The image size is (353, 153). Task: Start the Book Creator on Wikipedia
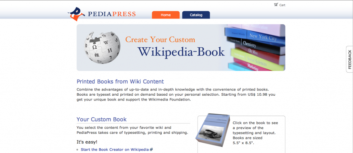pyautogui.click(x=115, y=150)
